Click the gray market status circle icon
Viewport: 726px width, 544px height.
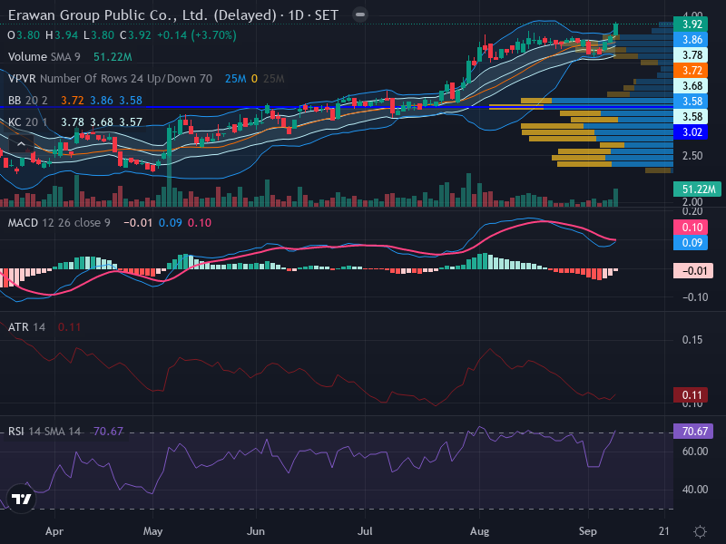click(x=359, y=15)
